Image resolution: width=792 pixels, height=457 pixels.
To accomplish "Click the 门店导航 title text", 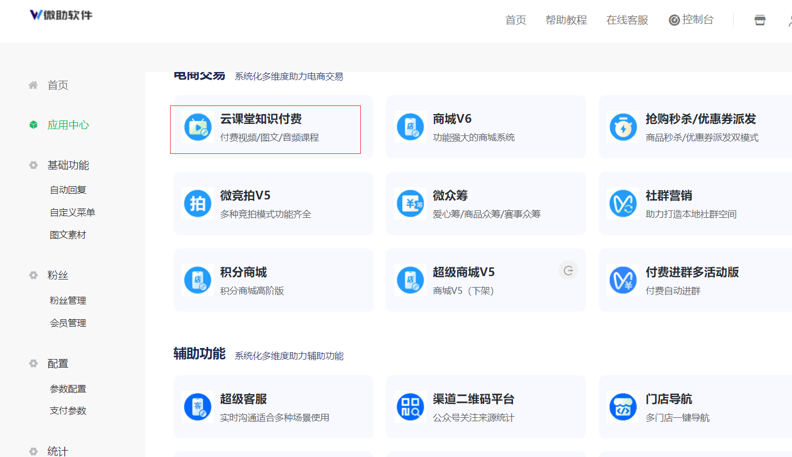I will tap(669, 399).
